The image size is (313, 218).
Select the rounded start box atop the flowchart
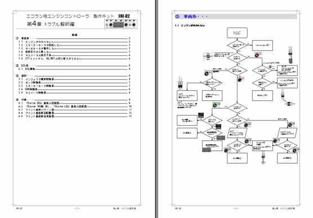[x=237, y=33]
